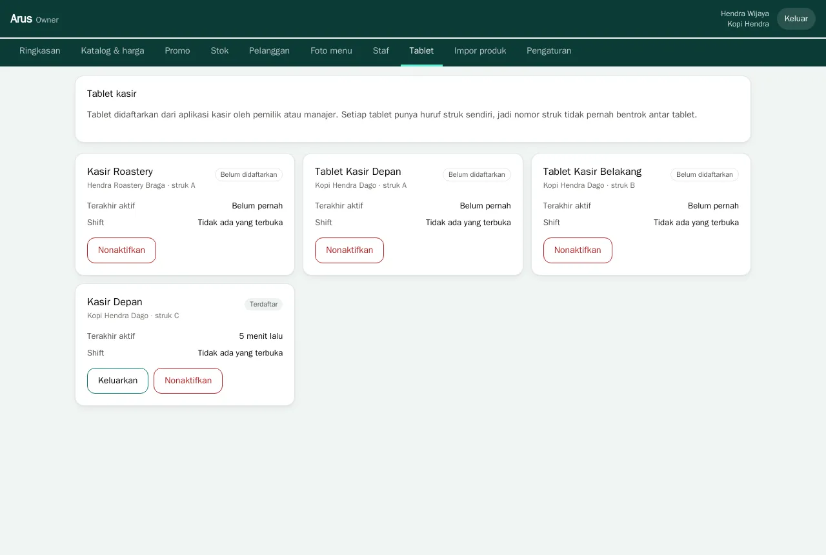Open the Ringkasan tab
Image resolution: width=826 pixels, height=555 pixels.
[40, 51]
